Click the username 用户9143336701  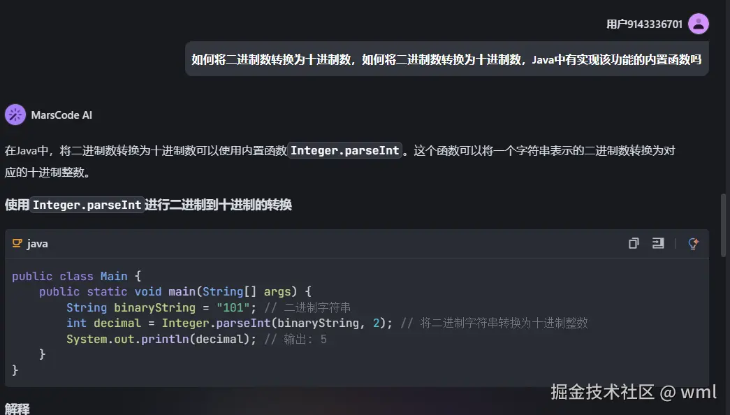pyautogui.click(x=644, y=24)
